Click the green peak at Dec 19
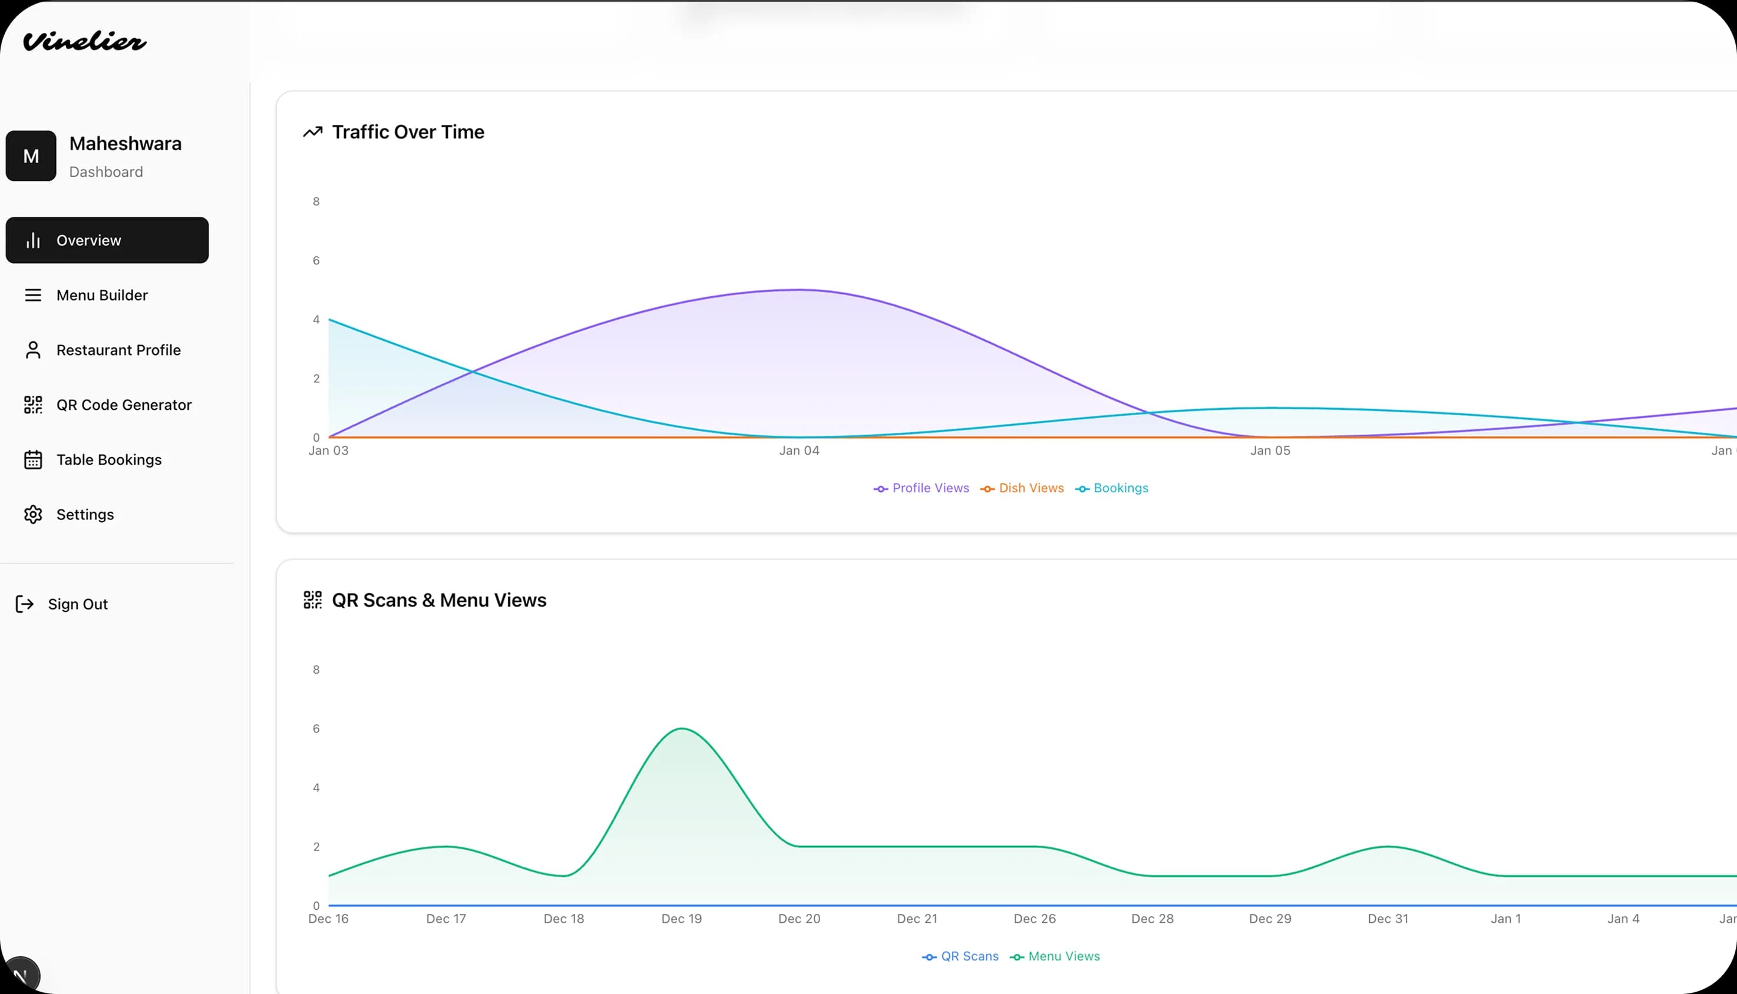1737x994 pixels. pyautogui.click(x=682, y=729)
